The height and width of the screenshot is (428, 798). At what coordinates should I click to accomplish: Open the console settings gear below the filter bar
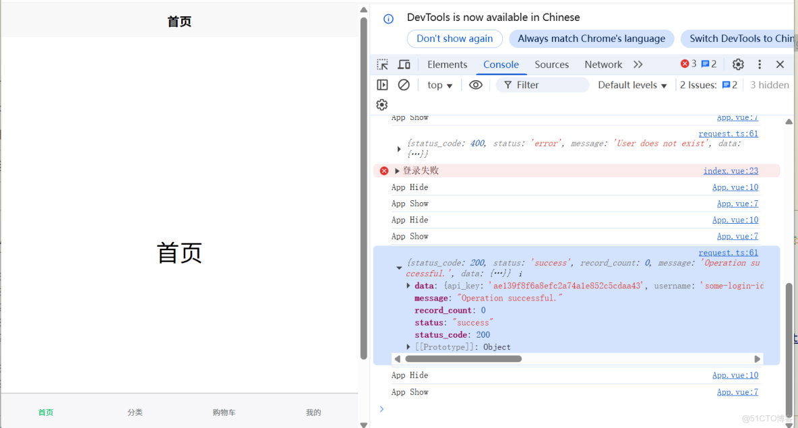click(x=382, y=104)
